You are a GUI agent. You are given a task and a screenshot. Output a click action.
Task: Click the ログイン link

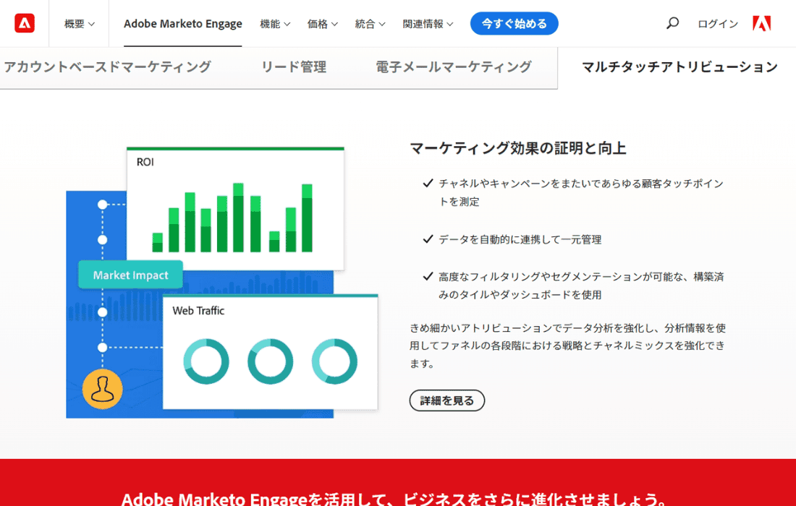[717, 24]
